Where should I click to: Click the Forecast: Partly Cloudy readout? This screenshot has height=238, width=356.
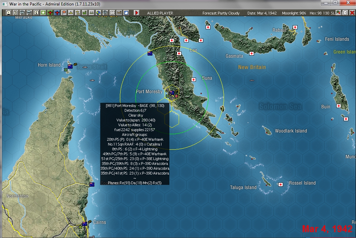221,13
